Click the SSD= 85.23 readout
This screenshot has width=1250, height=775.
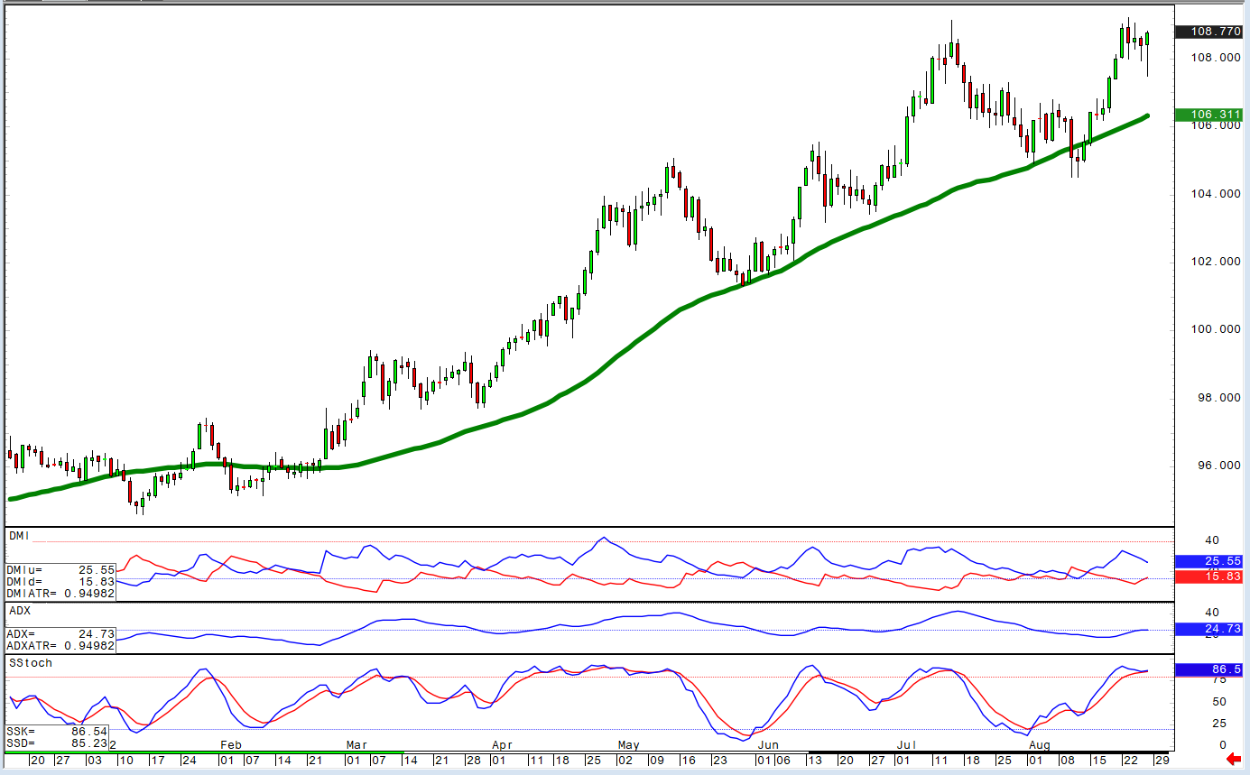56,742
